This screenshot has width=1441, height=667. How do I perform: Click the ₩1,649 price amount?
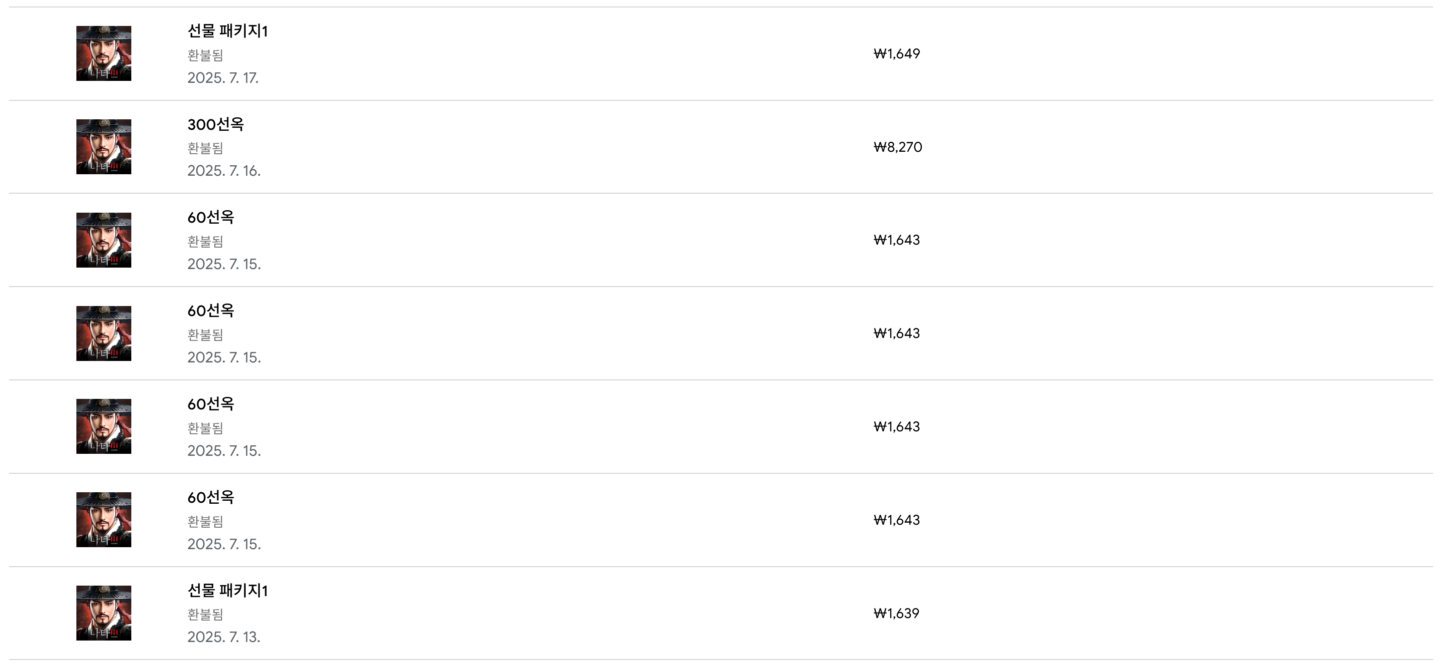pyautogui.click(x=897, y=54)
